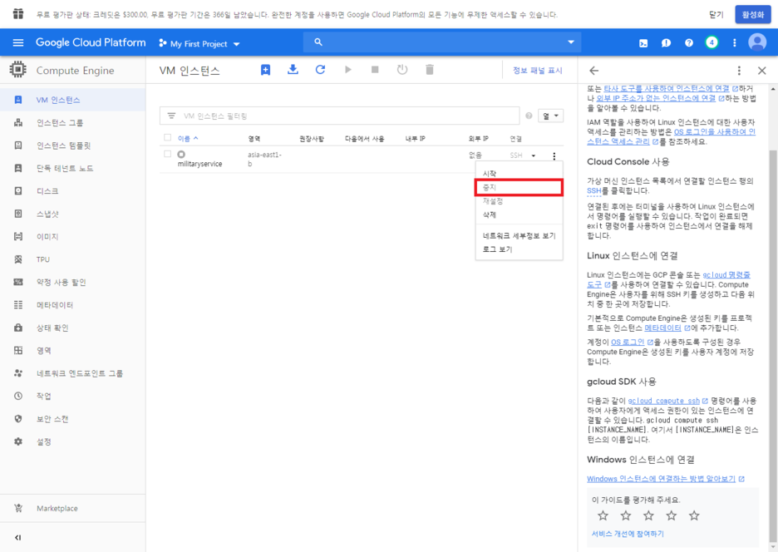Open notifications badge showing 4
This screenshot has height=552, width=778.
coord(712,42)
